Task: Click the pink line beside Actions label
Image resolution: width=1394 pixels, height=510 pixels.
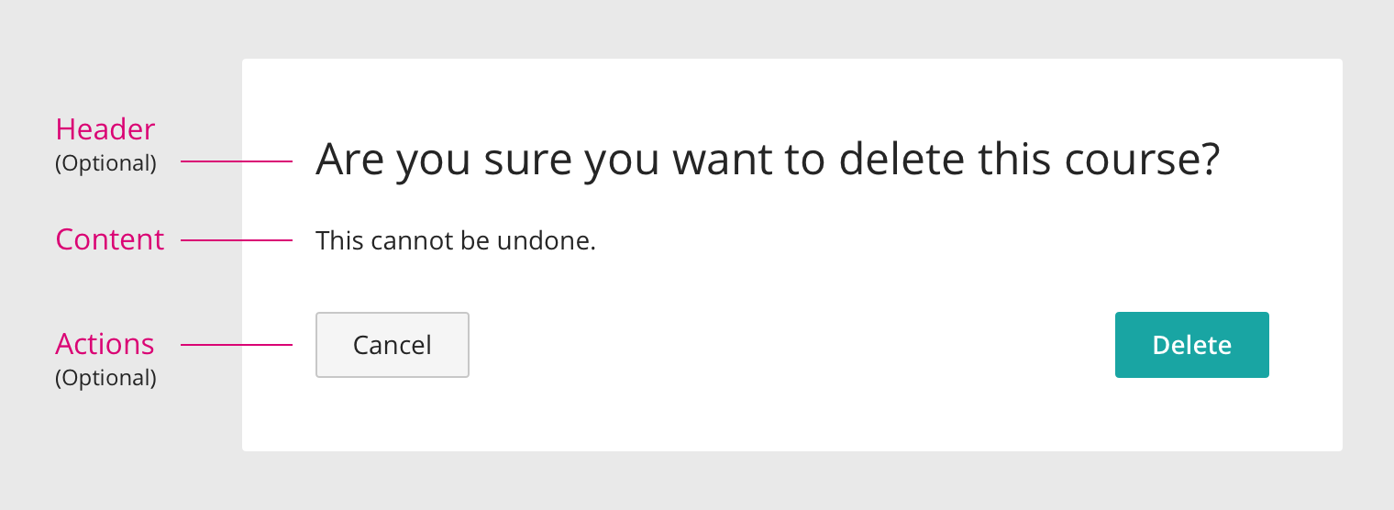Action: pyautogui.click(x=236, y=345)
